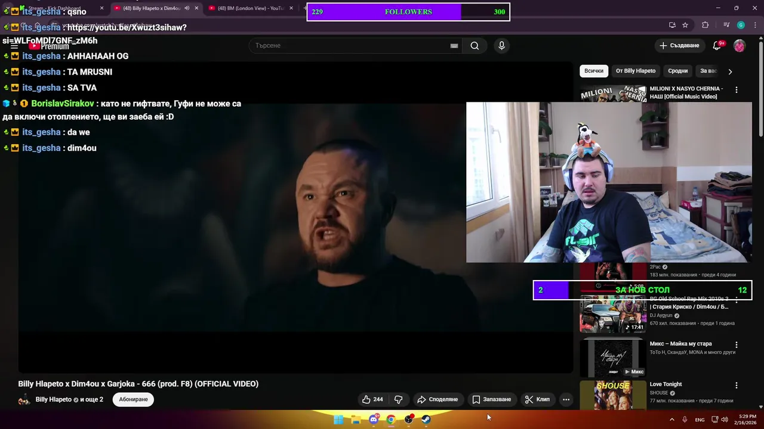Screen dimensions: 764x429
Task: Click the magnifier search button
Action: click(475, 46)
